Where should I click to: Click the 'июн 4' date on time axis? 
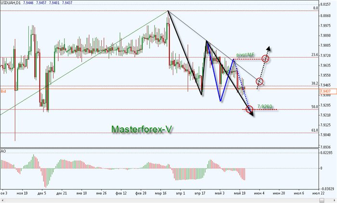tap(259, 192)
